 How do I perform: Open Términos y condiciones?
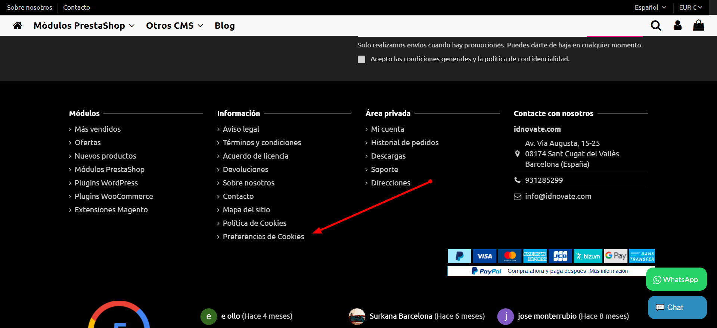click(x=262, y=143)
